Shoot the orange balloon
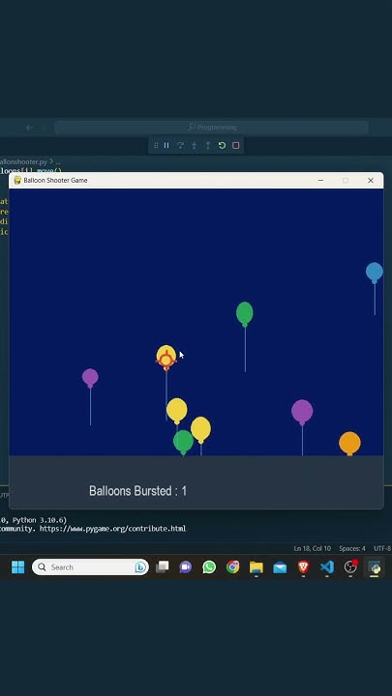The height and width of the screenshot is (696, 392). [349, 443]
